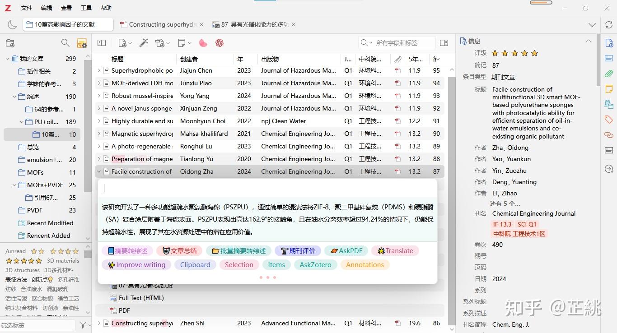The image size is (617, 333).
Task: Collapse the 信息 section header chevron
Action: [x=589, y=41]
